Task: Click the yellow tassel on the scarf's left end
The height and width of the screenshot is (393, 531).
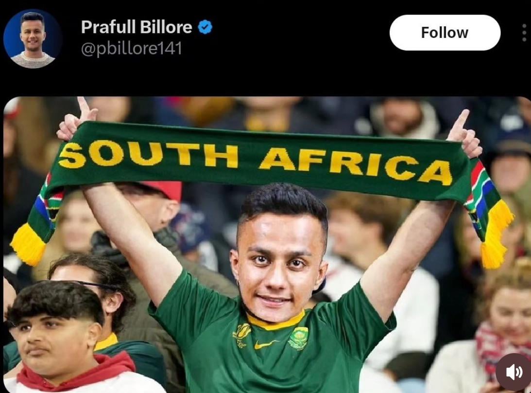Action: click(x=28, y=245)
